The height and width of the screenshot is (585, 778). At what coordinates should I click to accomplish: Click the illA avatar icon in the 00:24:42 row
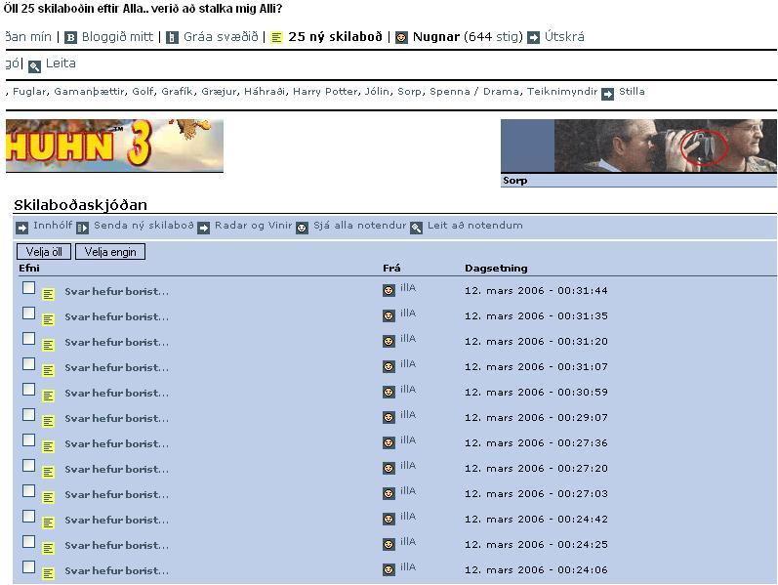389,519
